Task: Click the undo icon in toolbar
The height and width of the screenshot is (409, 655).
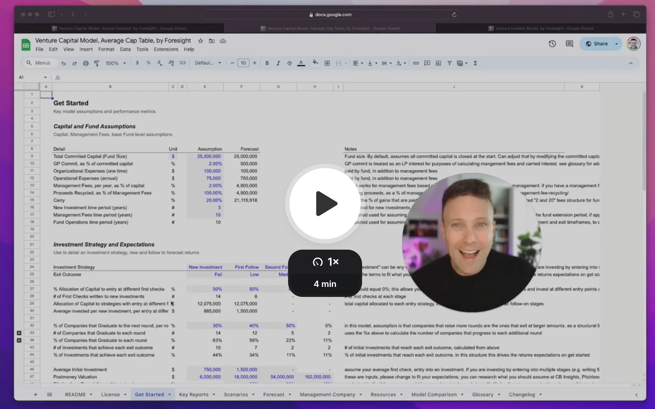Action: pyautogui.click(x=63, y=63)
